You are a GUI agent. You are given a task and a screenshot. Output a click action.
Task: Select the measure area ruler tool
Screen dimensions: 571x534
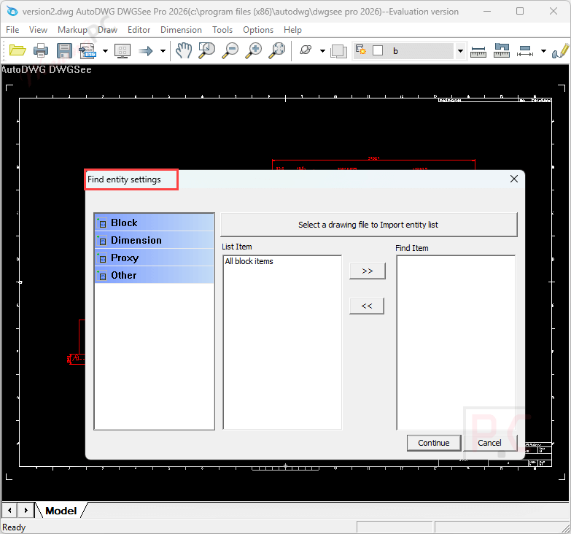coord(502,50)
